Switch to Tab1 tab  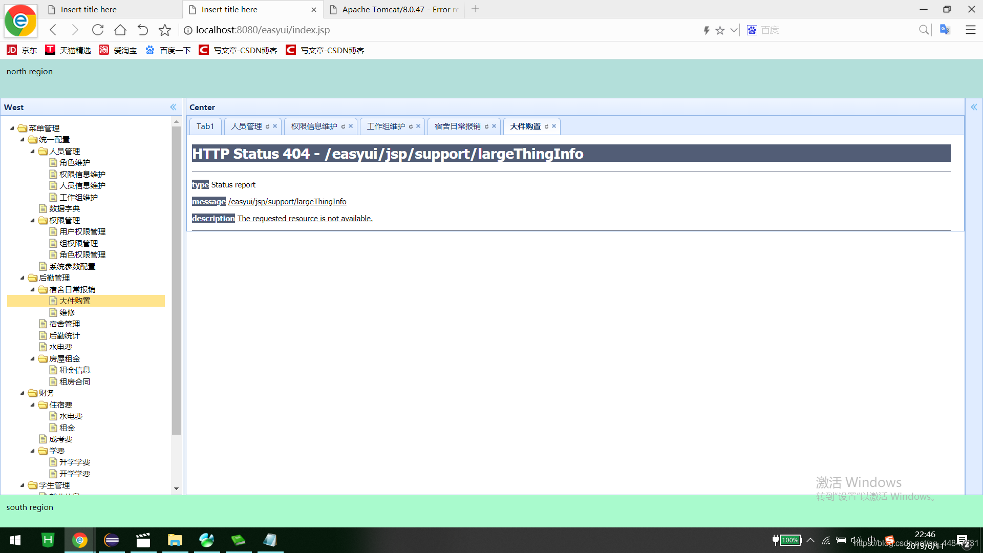tap(205, 126)
